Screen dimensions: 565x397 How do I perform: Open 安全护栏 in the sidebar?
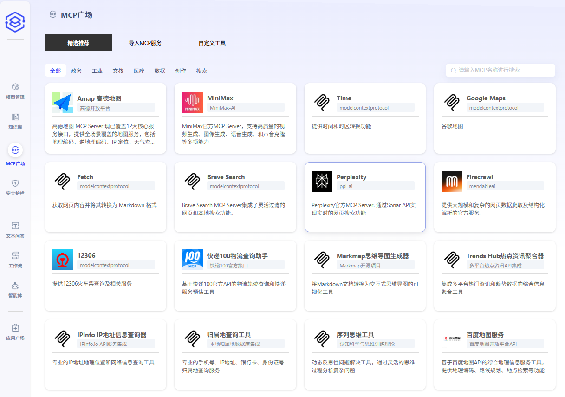(x=15, y=187)
